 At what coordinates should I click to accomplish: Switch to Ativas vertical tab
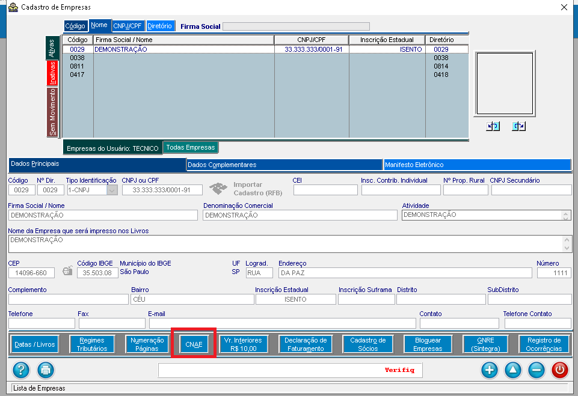[52, 48]
